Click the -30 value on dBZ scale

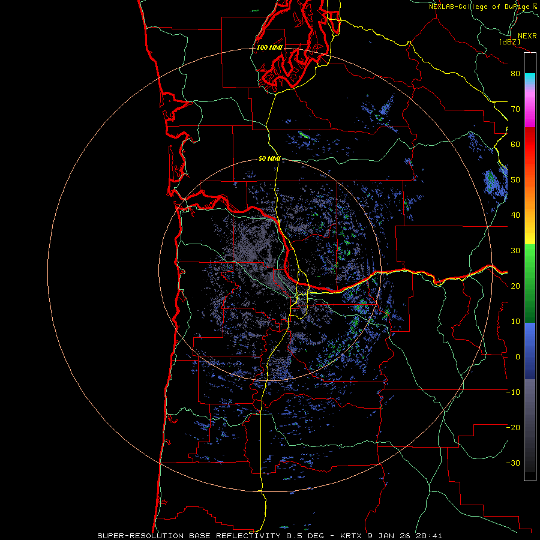click(513, 463)
